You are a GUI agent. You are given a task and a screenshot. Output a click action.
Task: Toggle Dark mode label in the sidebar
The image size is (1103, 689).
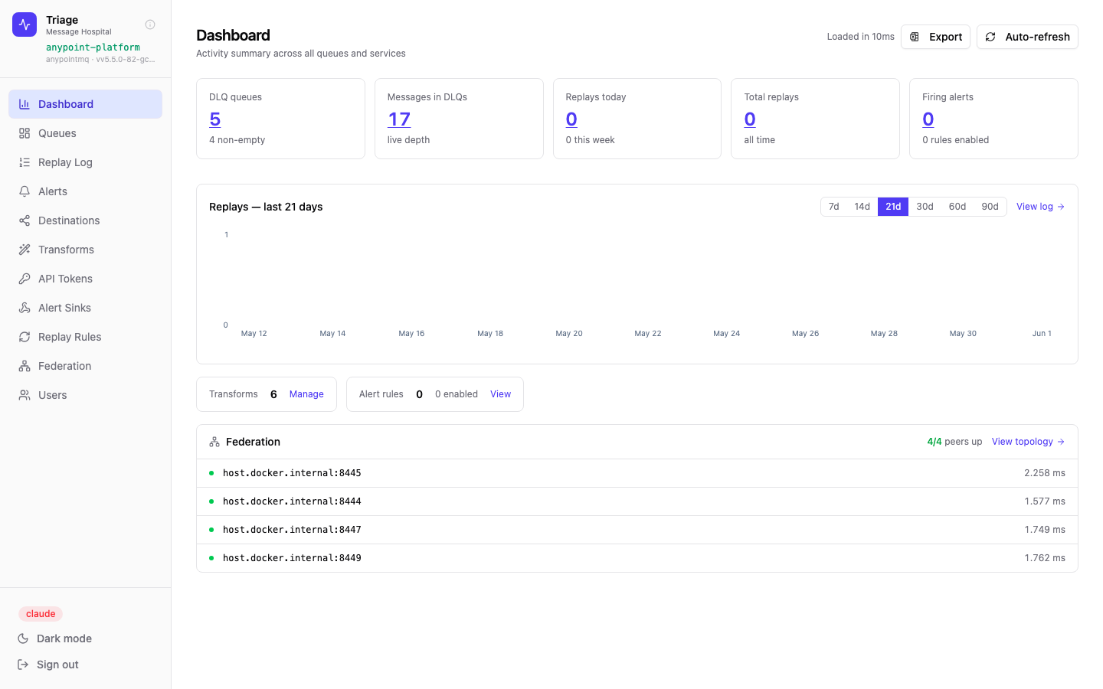tap(64, 638)
